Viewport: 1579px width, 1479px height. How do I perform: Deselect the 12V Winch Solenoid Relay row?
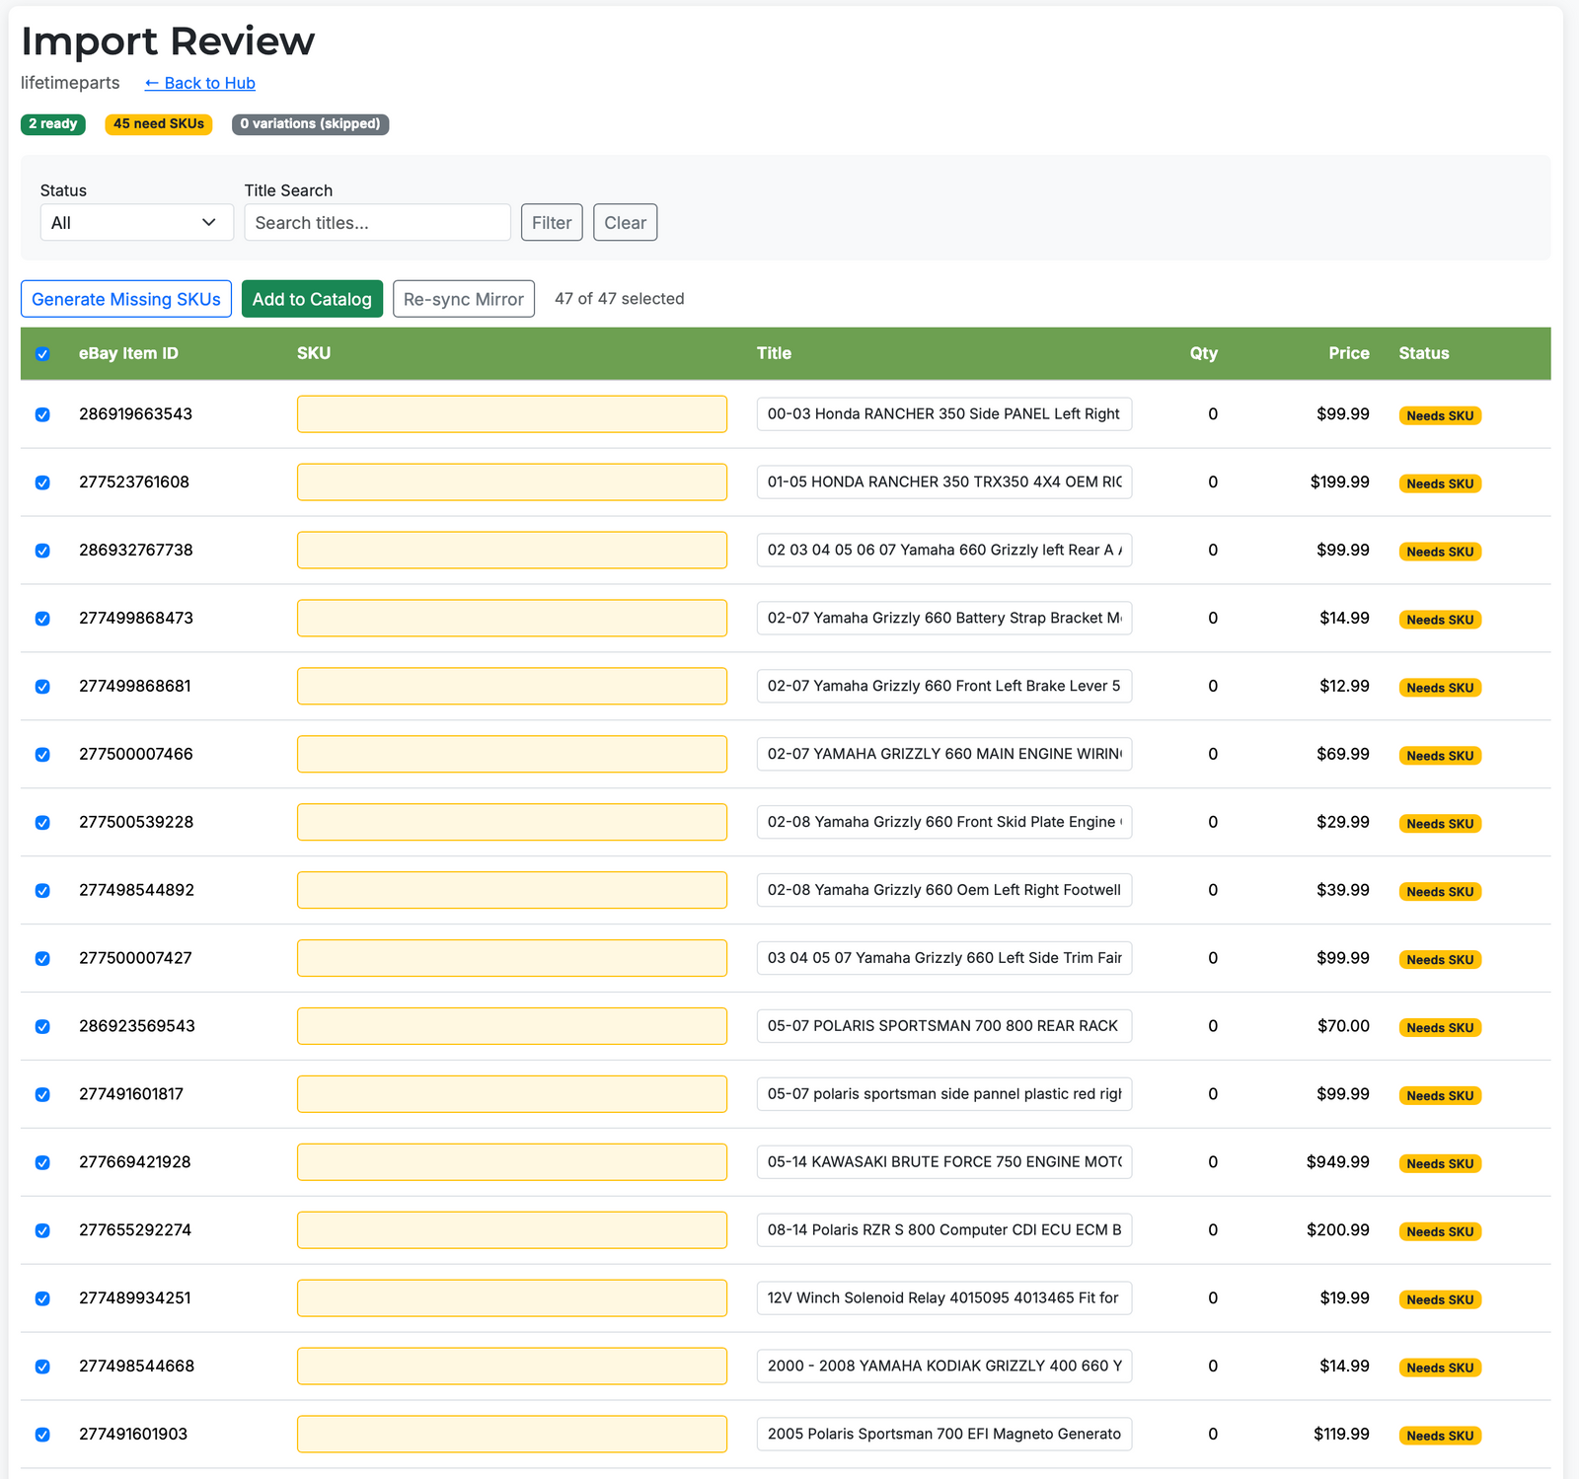[42, 1298]
